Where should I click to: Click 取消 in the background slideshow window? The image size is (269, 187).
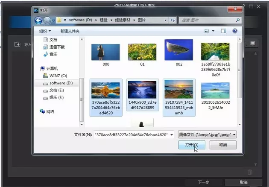(244, 182)
